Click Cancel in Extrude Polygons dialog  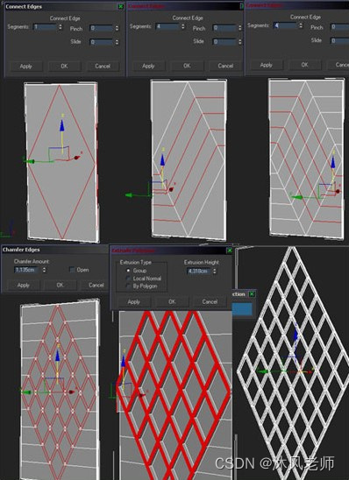tap(210, 302)
